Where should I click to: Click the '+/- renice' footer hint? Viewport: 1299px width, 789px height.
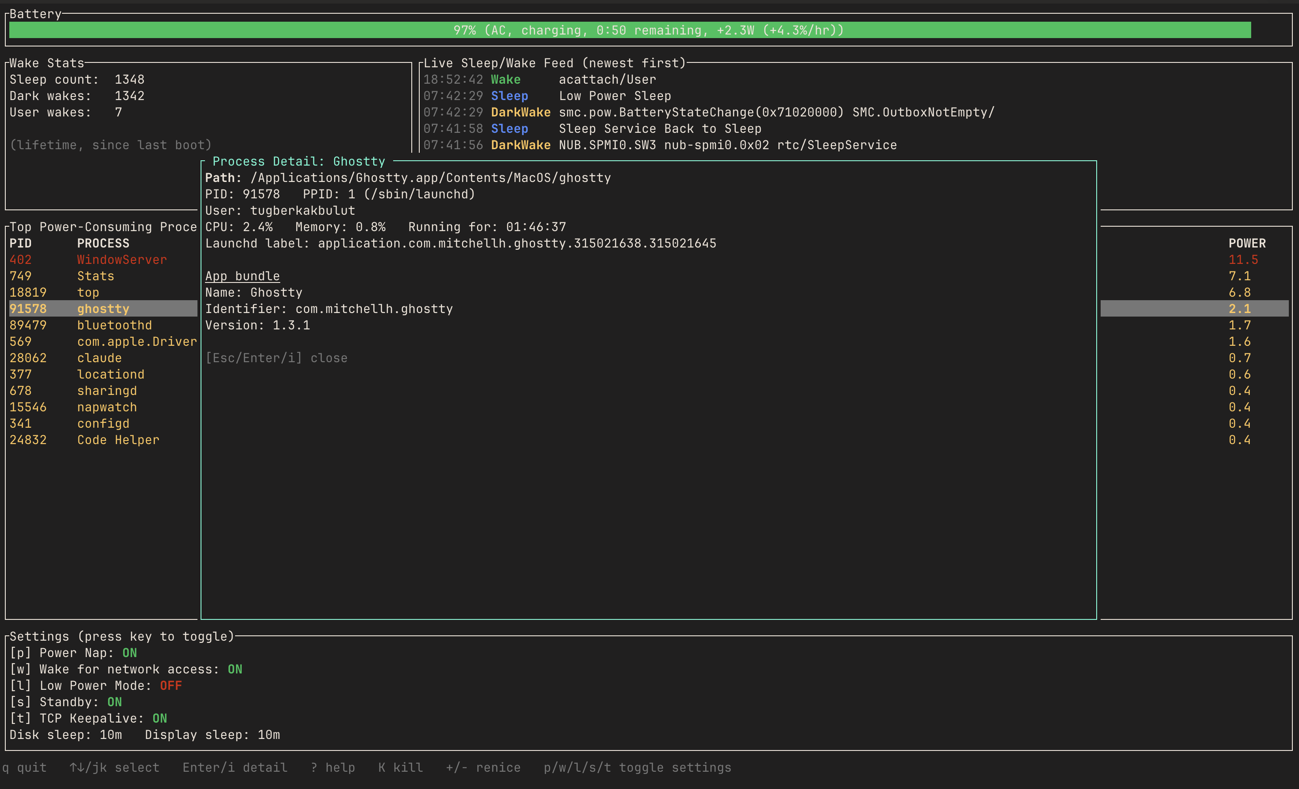pos(483,767)
